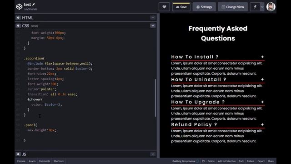Open CSS editor settings gear
Screen dimensions: 291x164
[x=18, y=26]
